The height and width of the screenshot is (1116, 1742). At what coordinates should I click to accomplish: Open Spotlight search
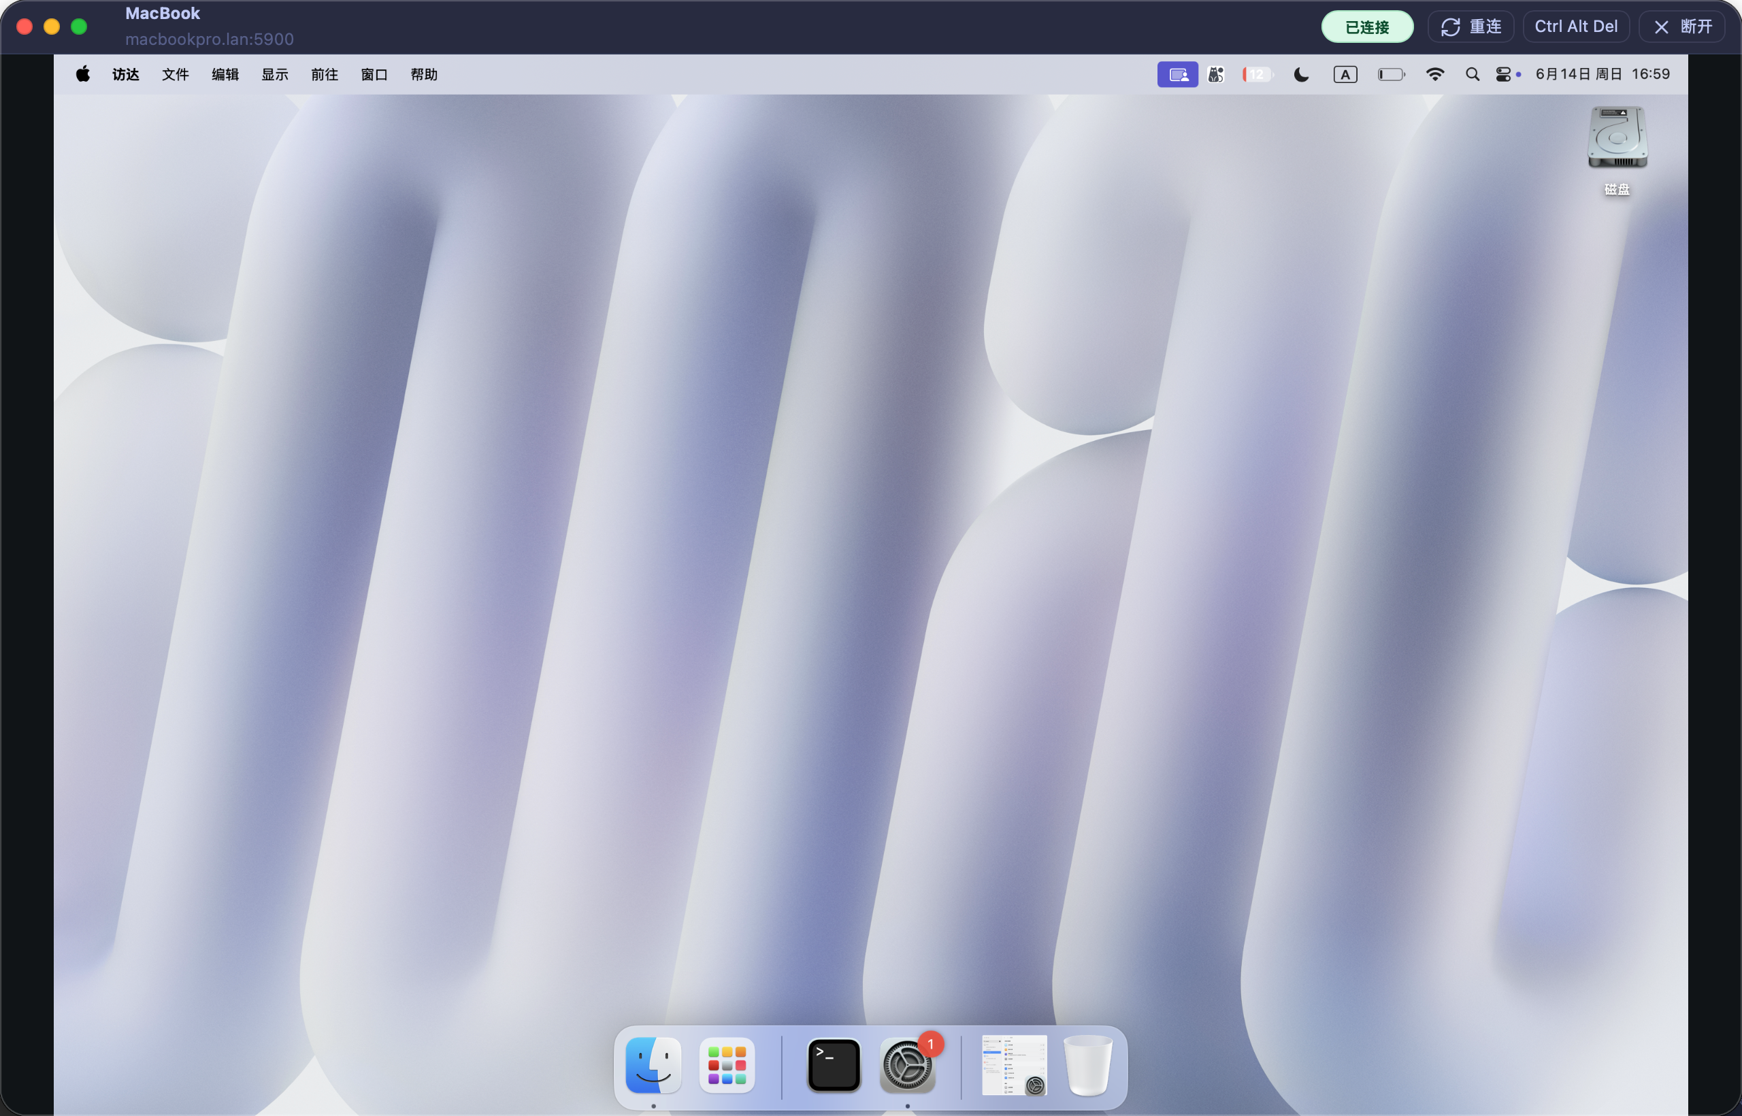pos(1473,74)
